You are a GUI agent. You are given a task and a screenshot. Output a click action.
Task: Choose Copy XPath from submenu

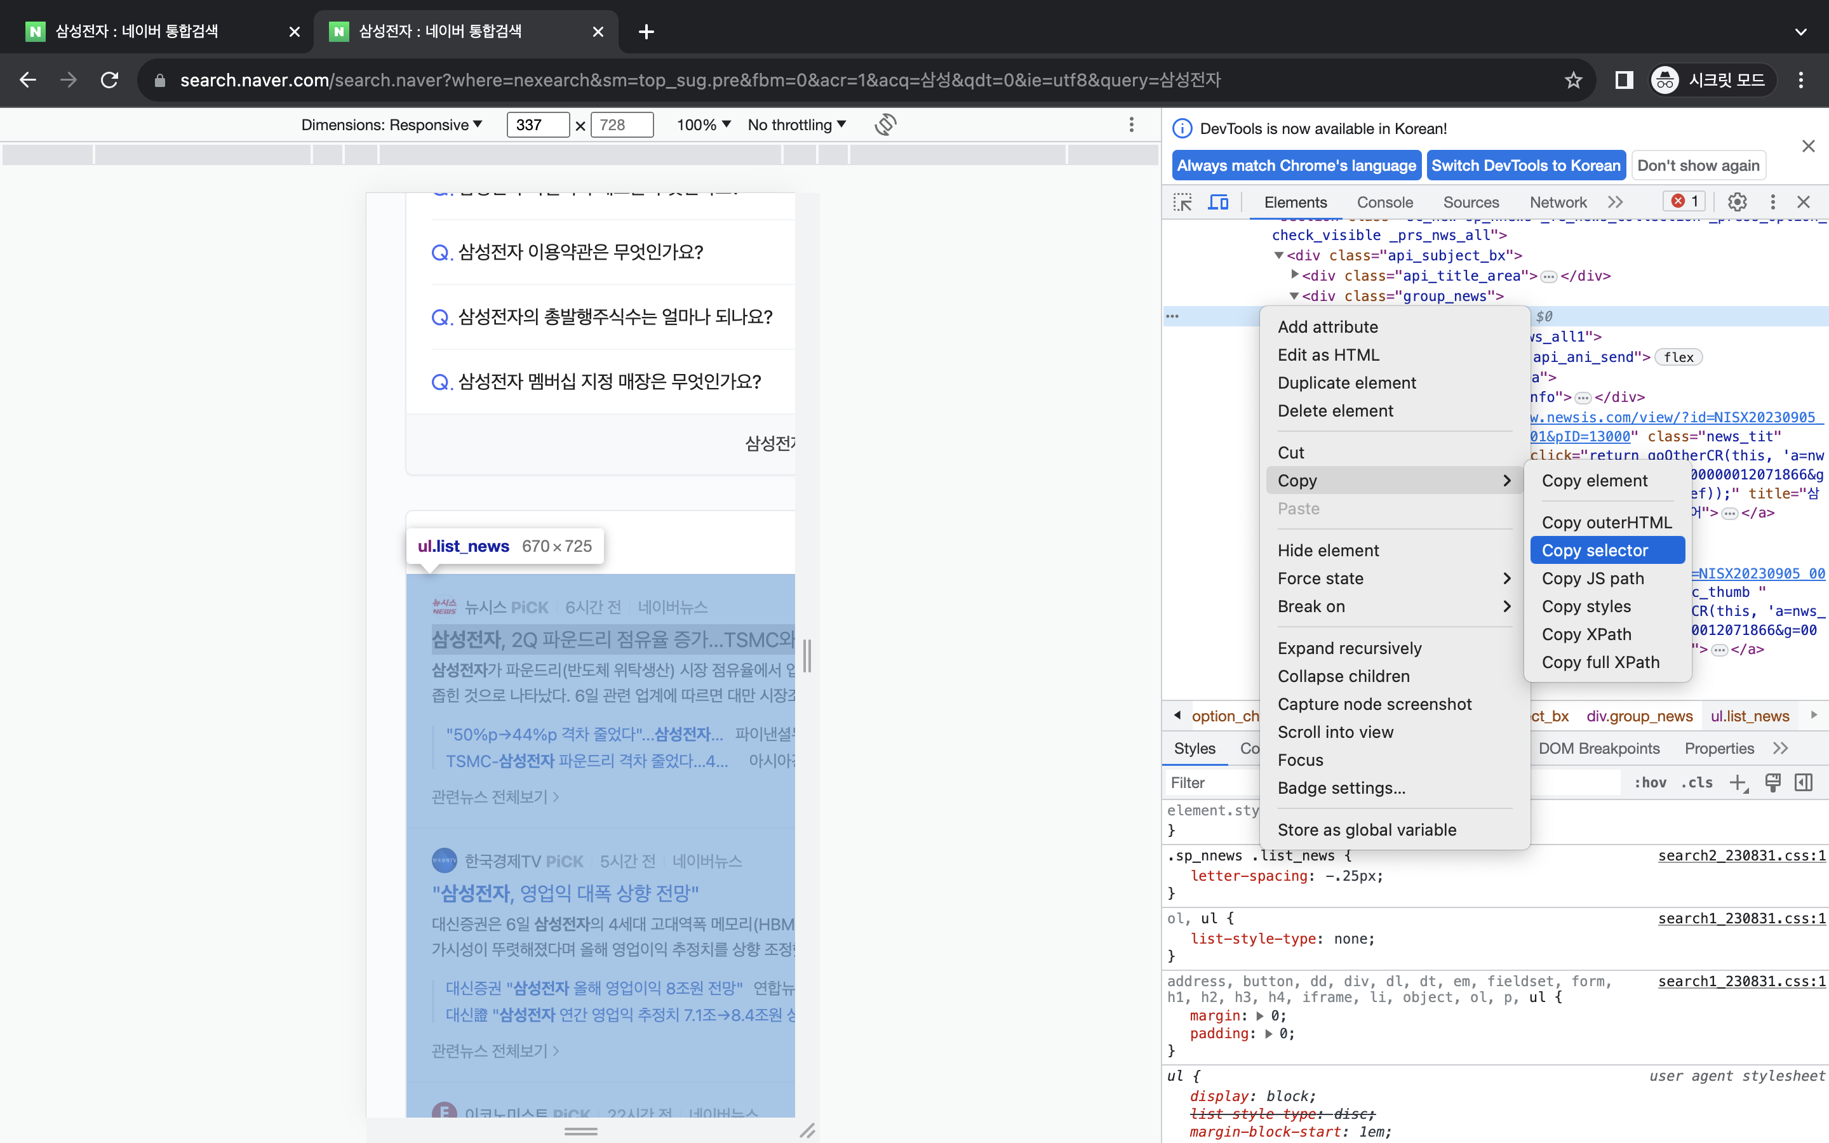pos(1607,634)
